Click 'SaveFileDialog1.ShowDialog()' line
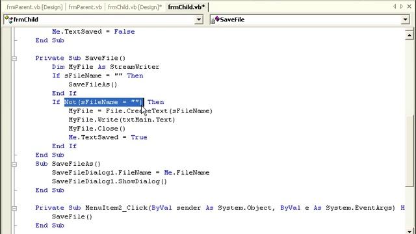The width and height of the screenshot is (416, 234). pyautogui.click(x=109, y=181)
